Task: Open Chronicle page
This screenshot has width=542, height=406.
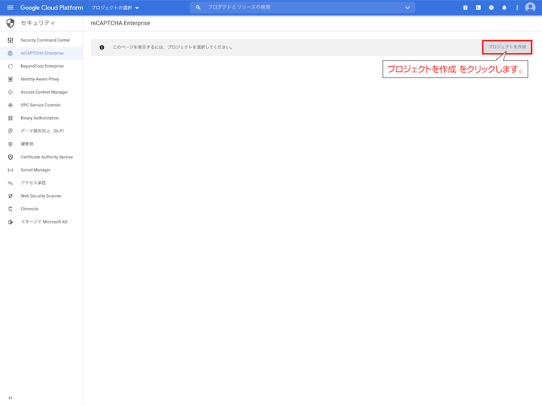Action: pos(30,209)
